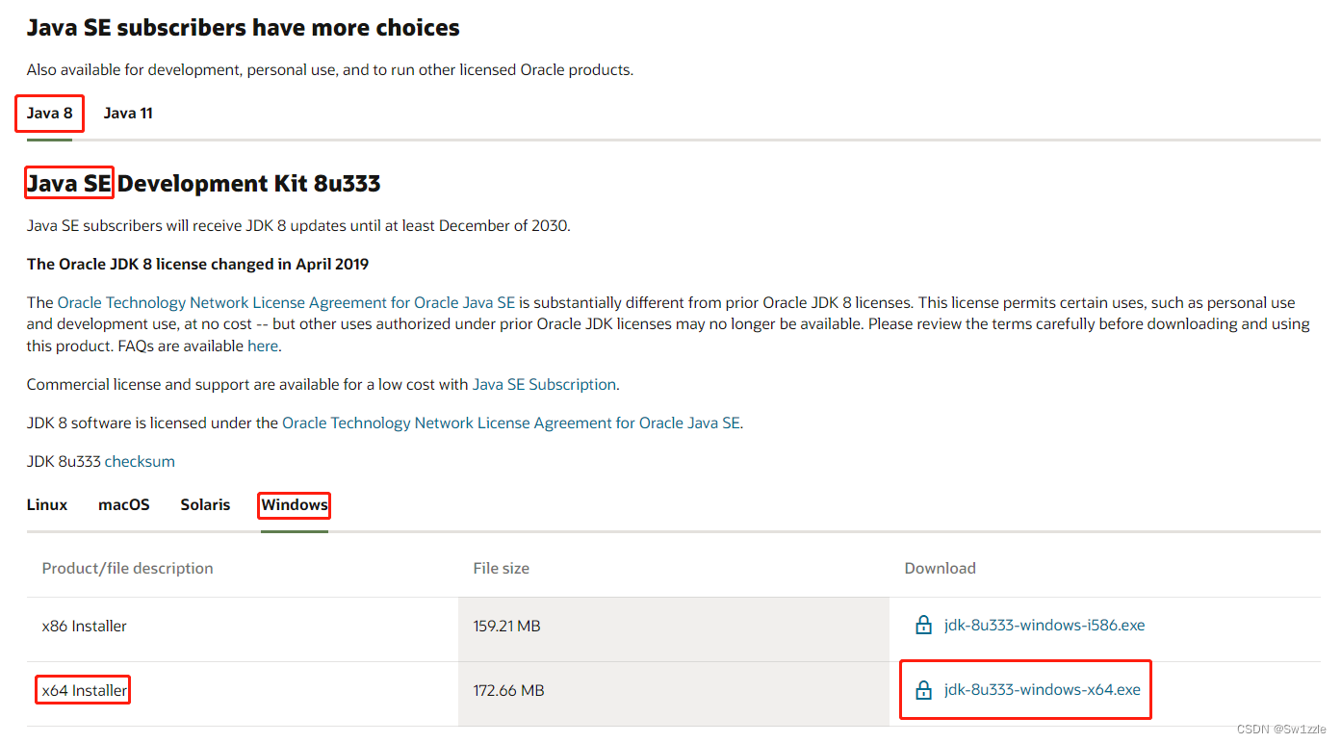Click 'The Oracle JDK 8 license changed' bold text
The width and height of the screenshot is (1341, 743).
[x=197, y=264]
